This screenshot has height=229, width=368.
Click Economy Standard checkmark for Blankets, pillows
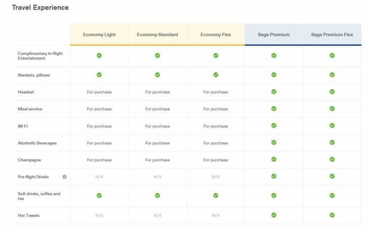click(x=158, y=75)
